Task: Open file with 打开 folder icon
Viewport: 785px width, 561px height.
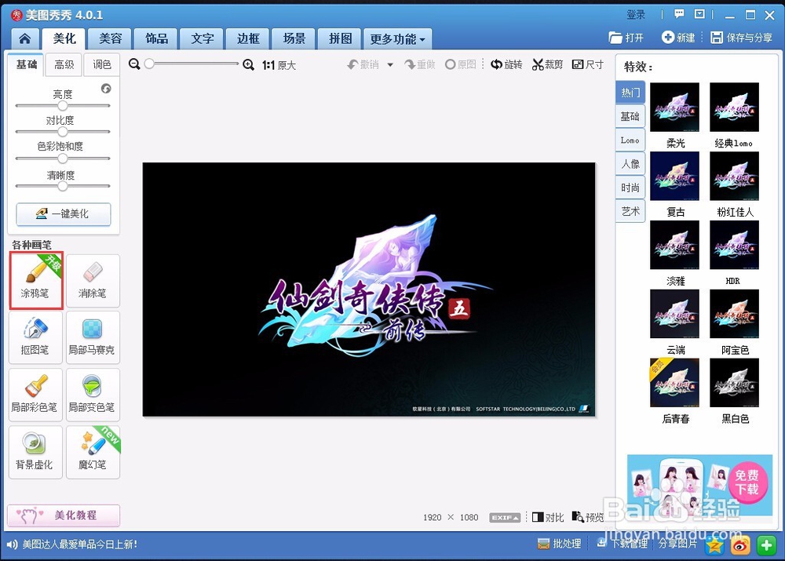Action: click(x=626, y=38)
